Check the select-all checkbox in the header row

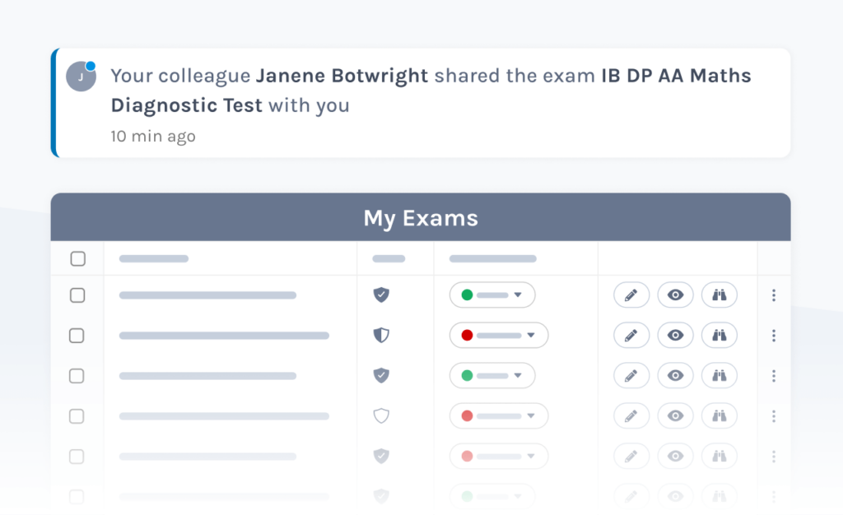[x=77, y=257]
